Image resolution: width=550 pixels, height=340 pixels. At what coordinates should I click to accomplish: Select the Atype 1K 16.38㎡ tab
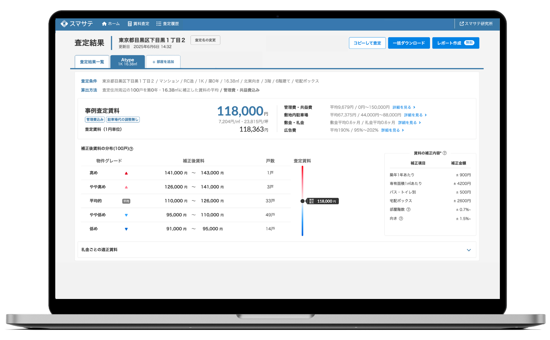(127, 62)
